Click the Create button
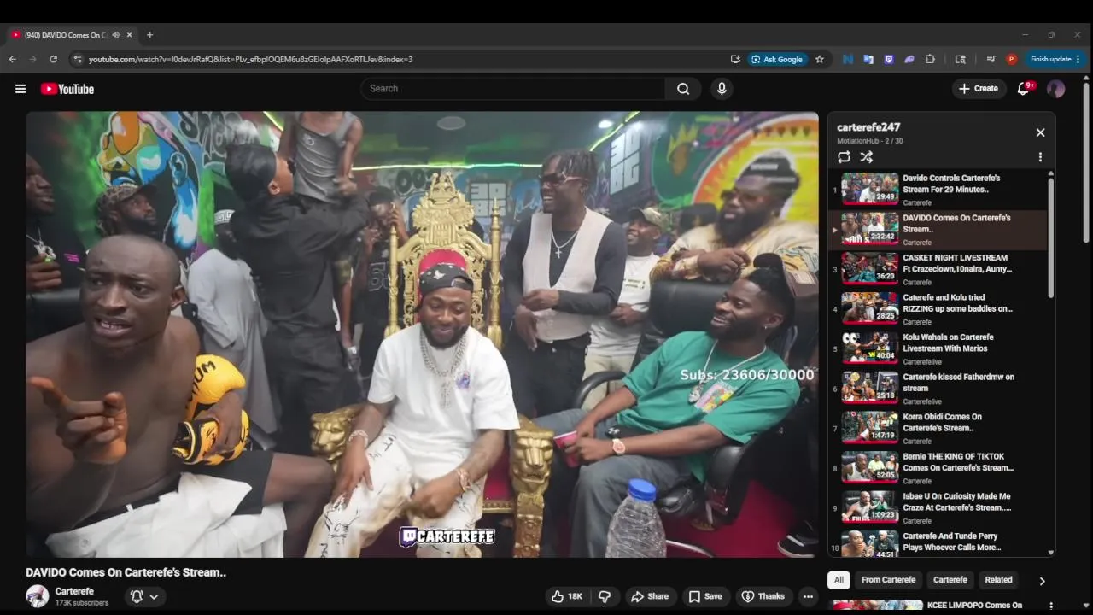Image resolution: width=1093 pixels, height=615 pixels. click(x=978, y=89)
